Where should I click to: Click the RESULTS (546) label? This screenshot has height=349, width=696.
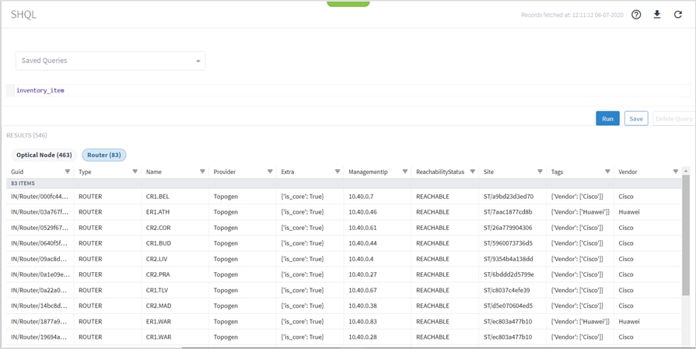coord(26,135)
